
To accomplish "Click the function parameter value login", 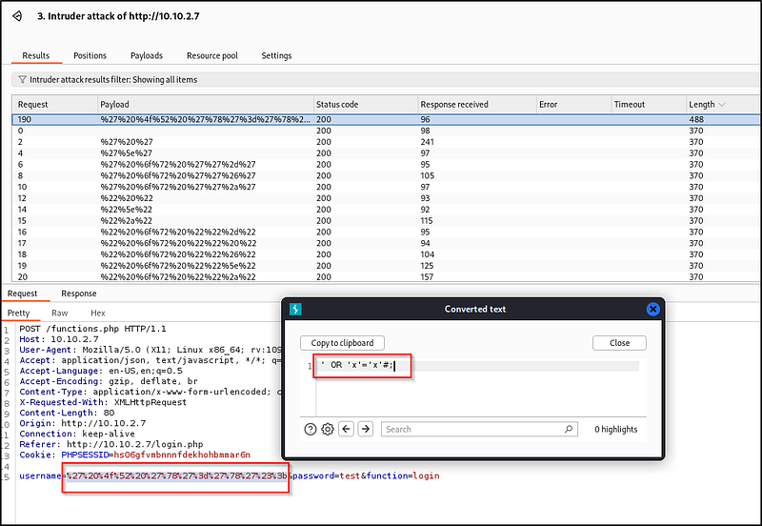I will (426, 475).
